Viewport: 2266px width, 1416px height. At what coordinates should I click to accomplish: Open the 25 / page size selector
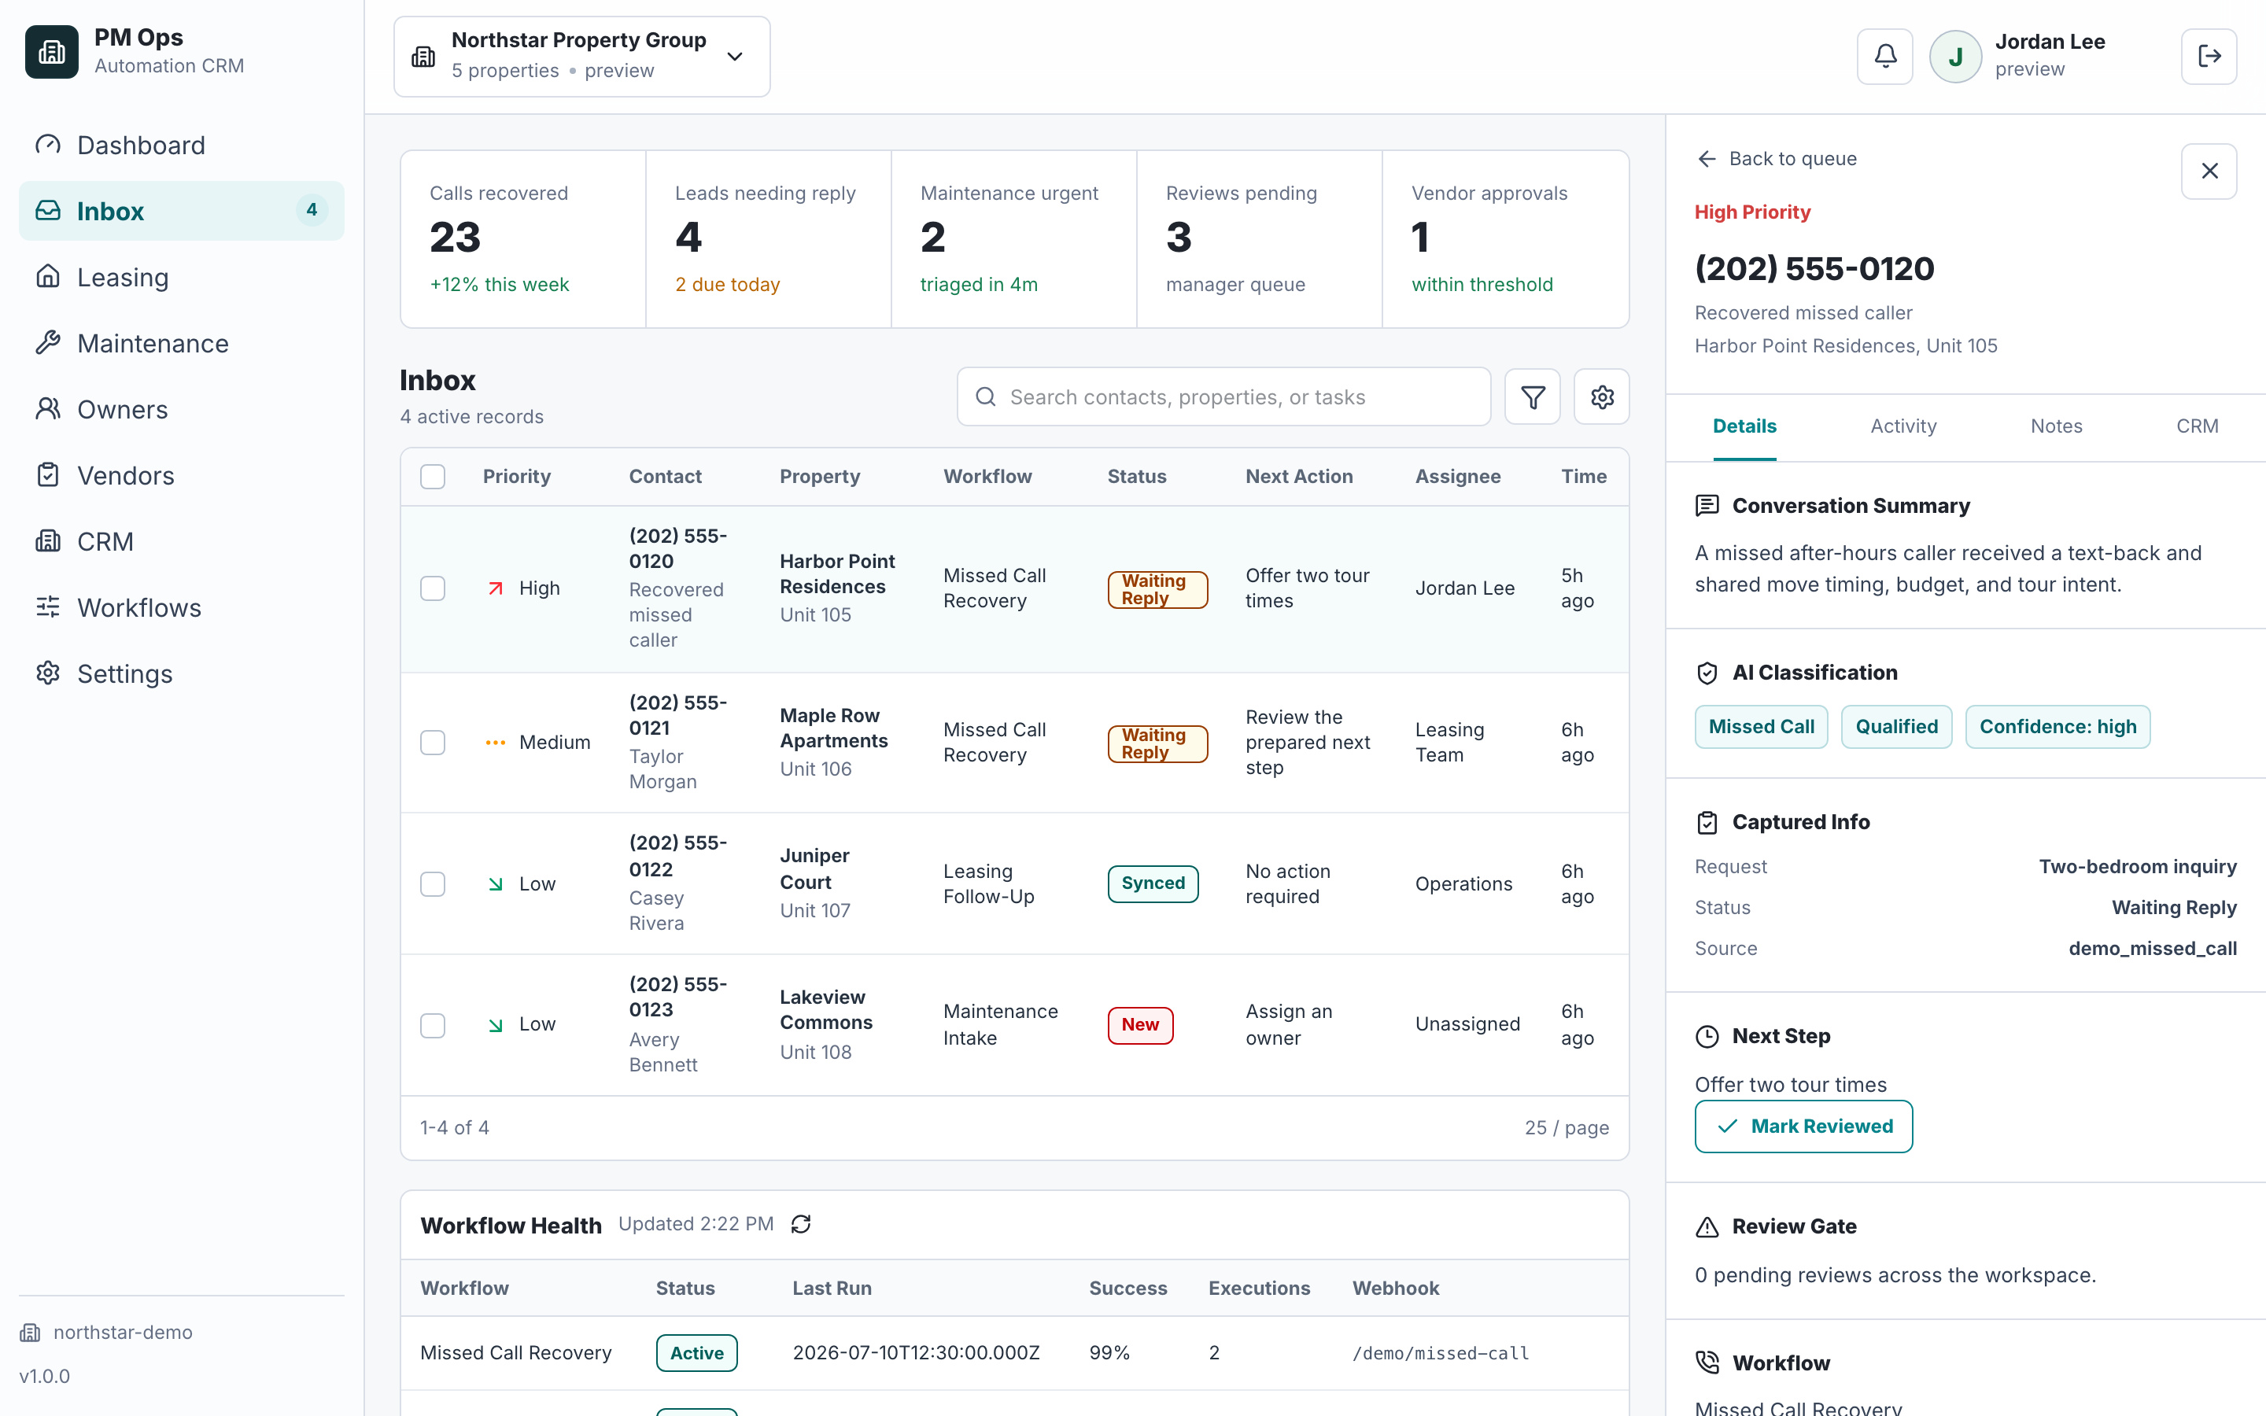pos(1567,1127)
